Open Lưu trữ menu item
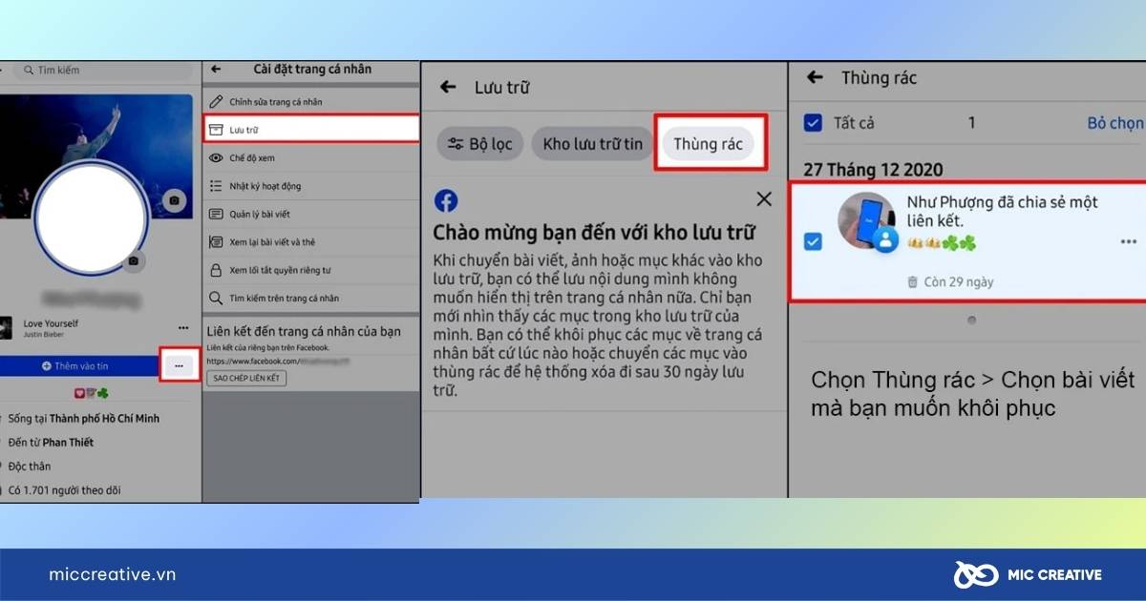 tap(310, 130)
